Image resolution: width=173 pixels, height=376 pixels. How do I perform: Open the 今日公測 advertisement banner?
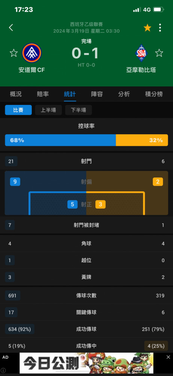pos(86,363)
